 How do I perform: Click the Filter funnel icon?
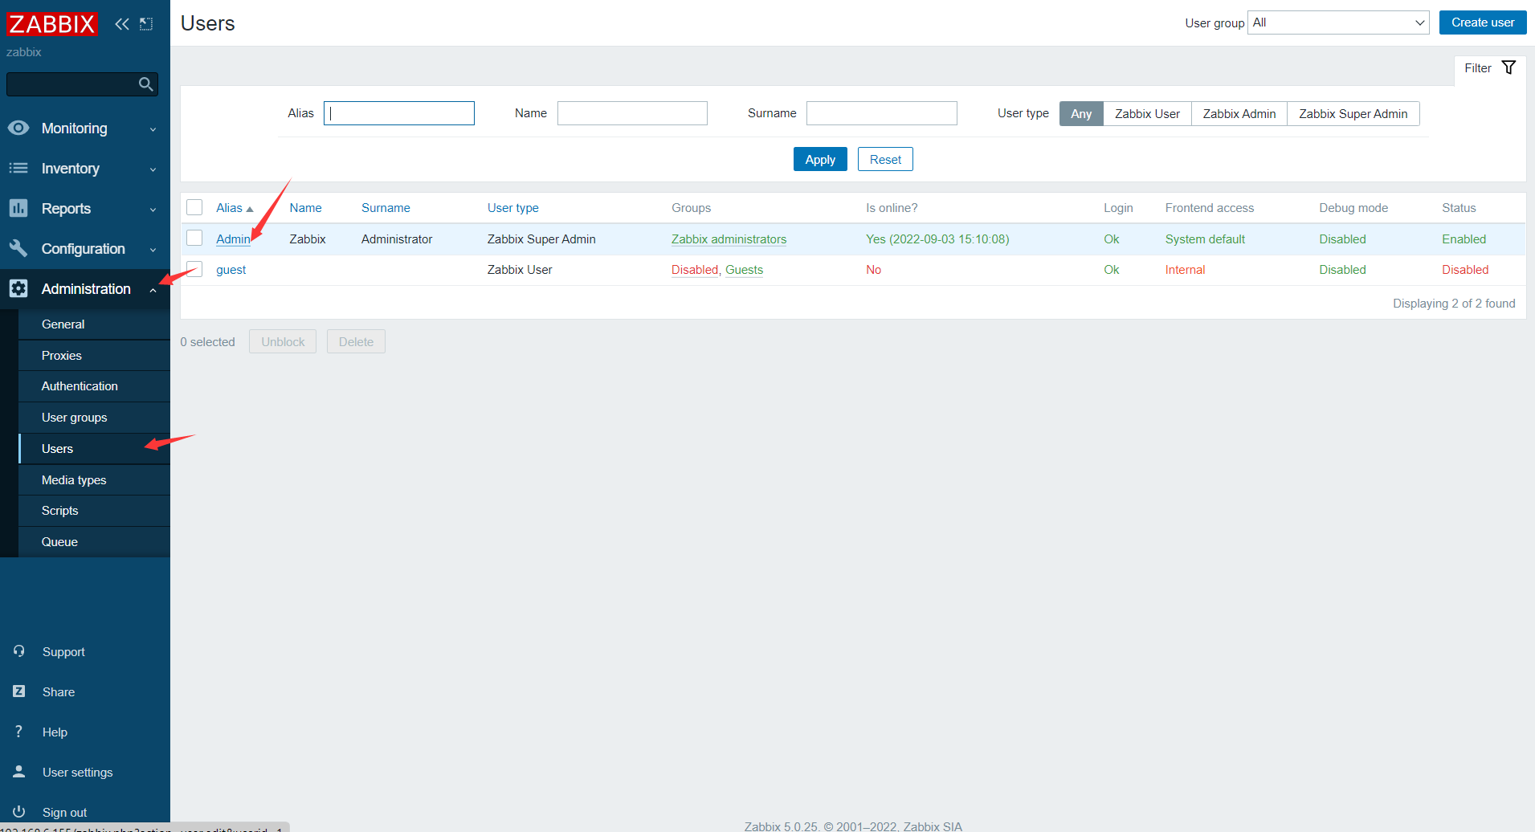pyautogui.click(x=1509, y=67)
